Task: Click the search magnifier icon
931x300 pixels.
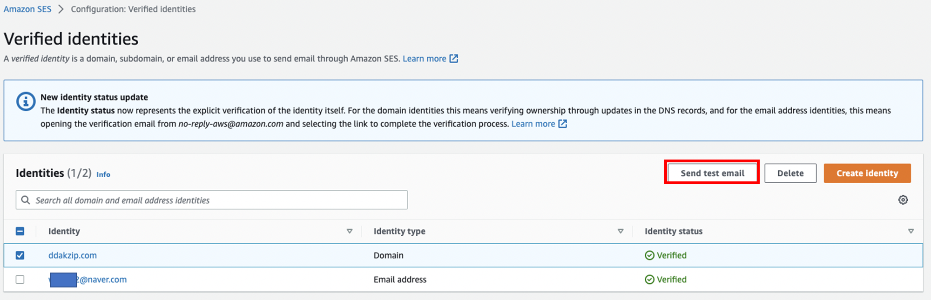Action: 26,200
